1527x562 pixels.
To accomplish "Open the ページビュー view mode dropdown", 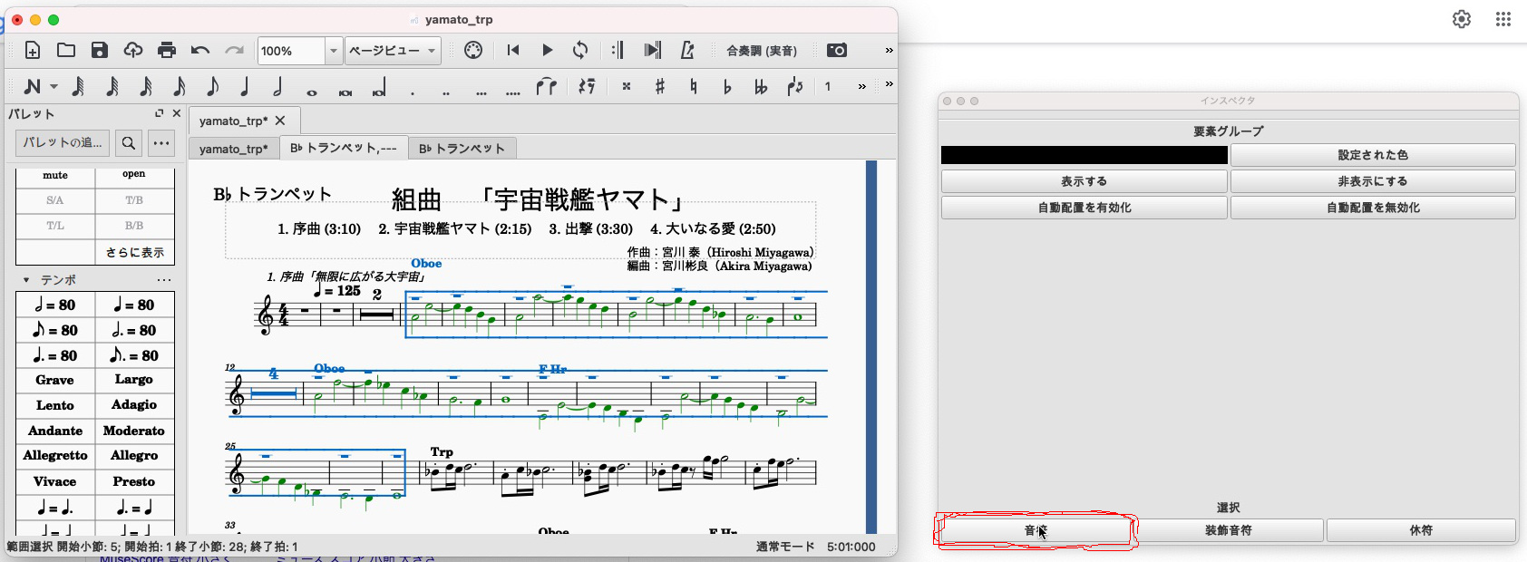I will click(x=393, y=51).
